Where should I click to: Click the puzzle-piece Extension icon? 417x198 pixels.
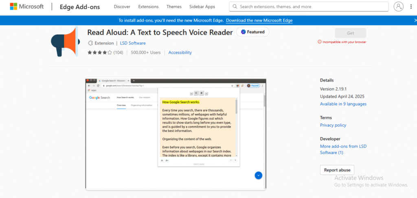pyautogui.click(x=90, y=43)
